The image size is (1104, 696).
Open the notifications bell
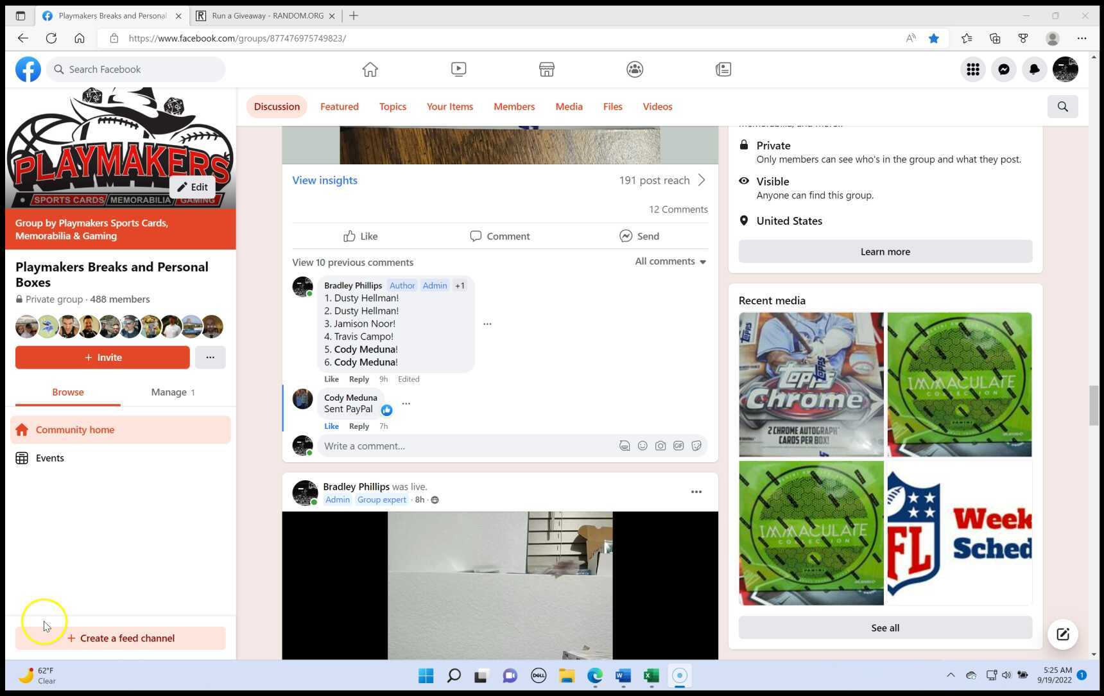(1034, 69)
